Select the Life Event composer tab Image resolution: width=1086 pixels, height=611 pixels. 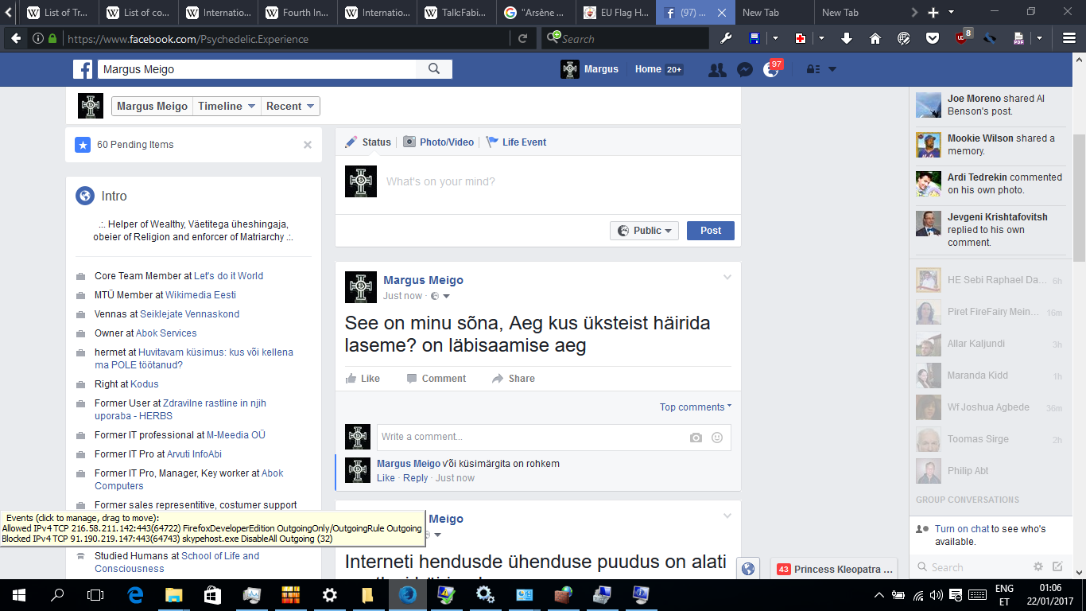coord(516,142)
